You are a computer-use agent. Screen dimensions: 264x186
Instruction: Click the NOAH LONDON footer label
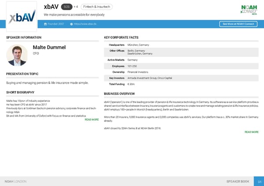click(16, 181)
